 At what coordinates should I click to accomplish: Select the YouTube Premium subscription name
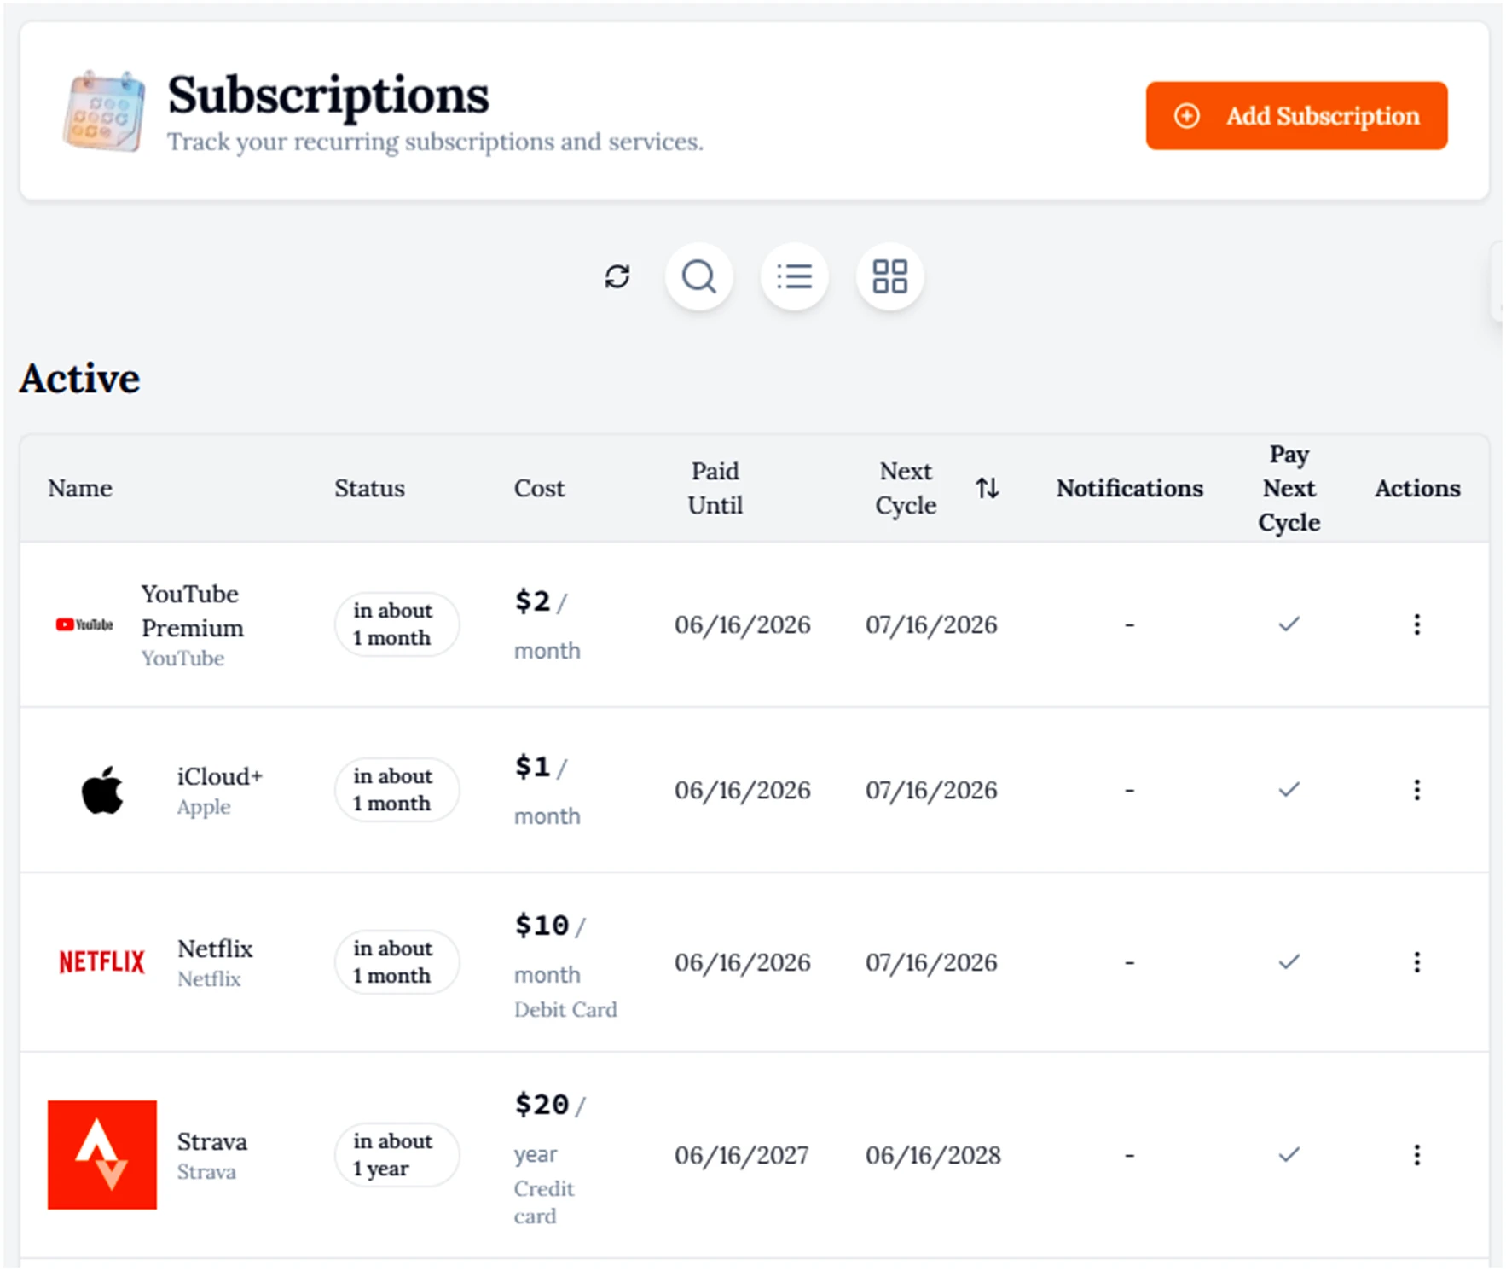(193, 611)
